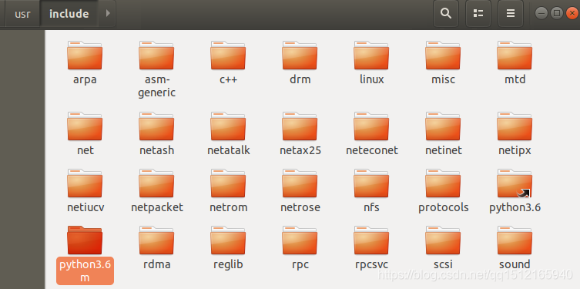The width and height of the screenshot is (580, 289).
Task: Click the "asm-generic" folder name text
Action: pos(156,86)
